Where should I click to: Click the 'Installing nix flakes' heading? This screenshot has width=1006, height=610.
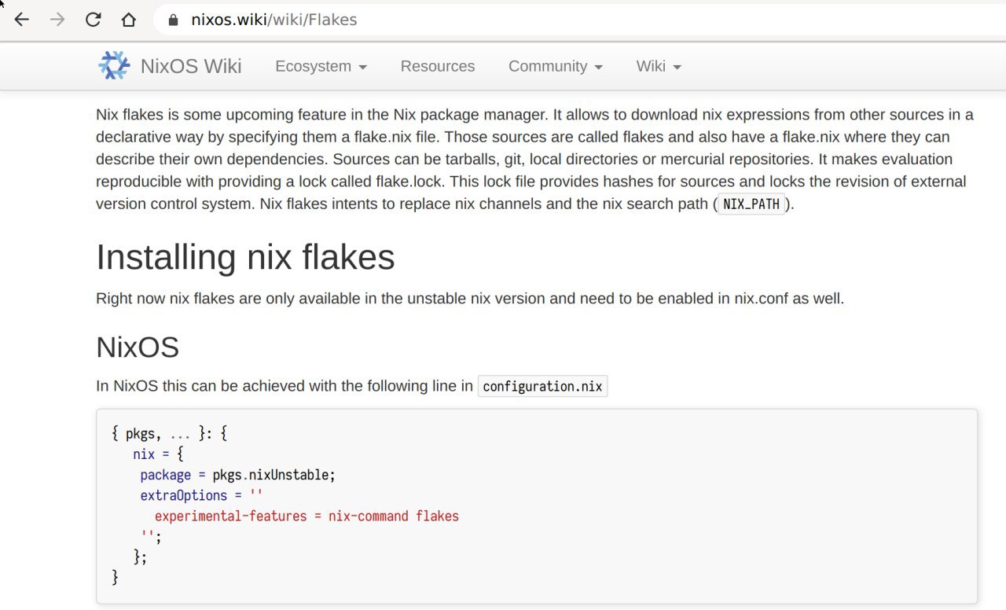click(245, 257)
